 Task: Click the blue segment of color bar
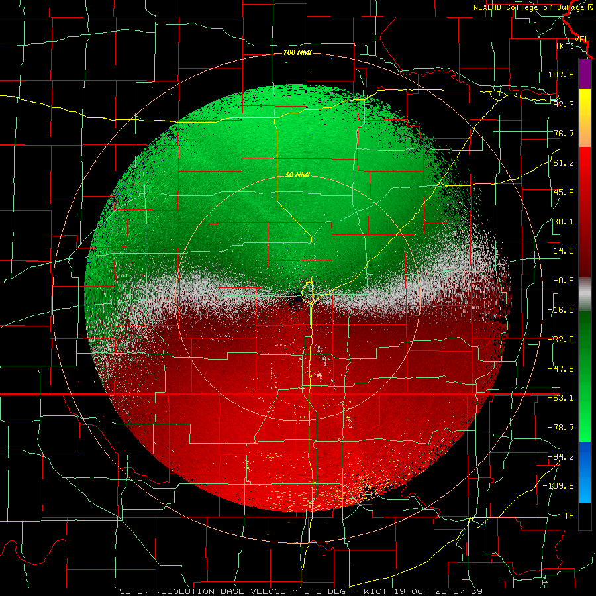pyautogui.click(x=585, y=472)
